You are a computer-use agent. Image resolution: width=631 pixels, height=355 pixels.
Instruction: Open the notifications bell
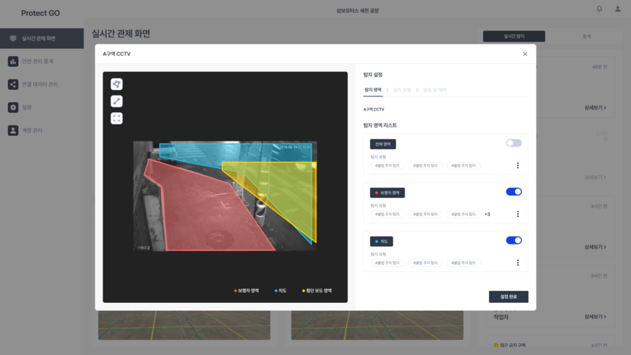599,9
